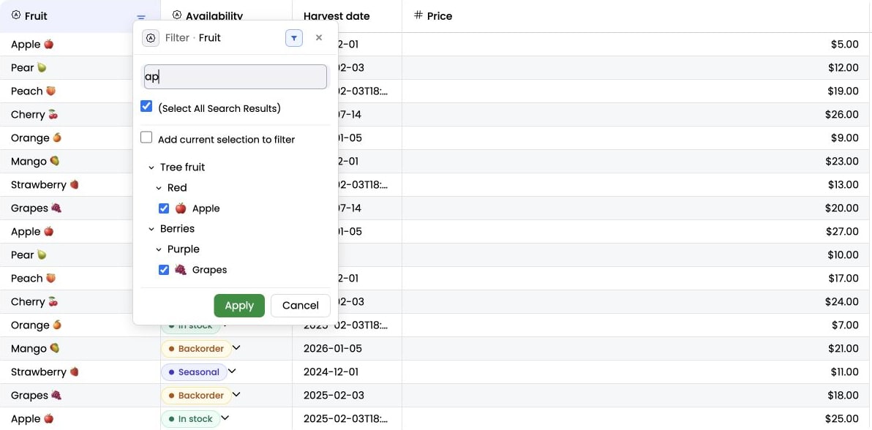
Task: Click the Seasonal status badge
Action: coord(194,371)
